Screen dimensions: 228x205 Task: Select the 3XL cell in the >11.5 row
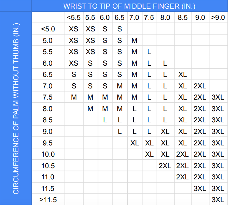coord(218,200)
